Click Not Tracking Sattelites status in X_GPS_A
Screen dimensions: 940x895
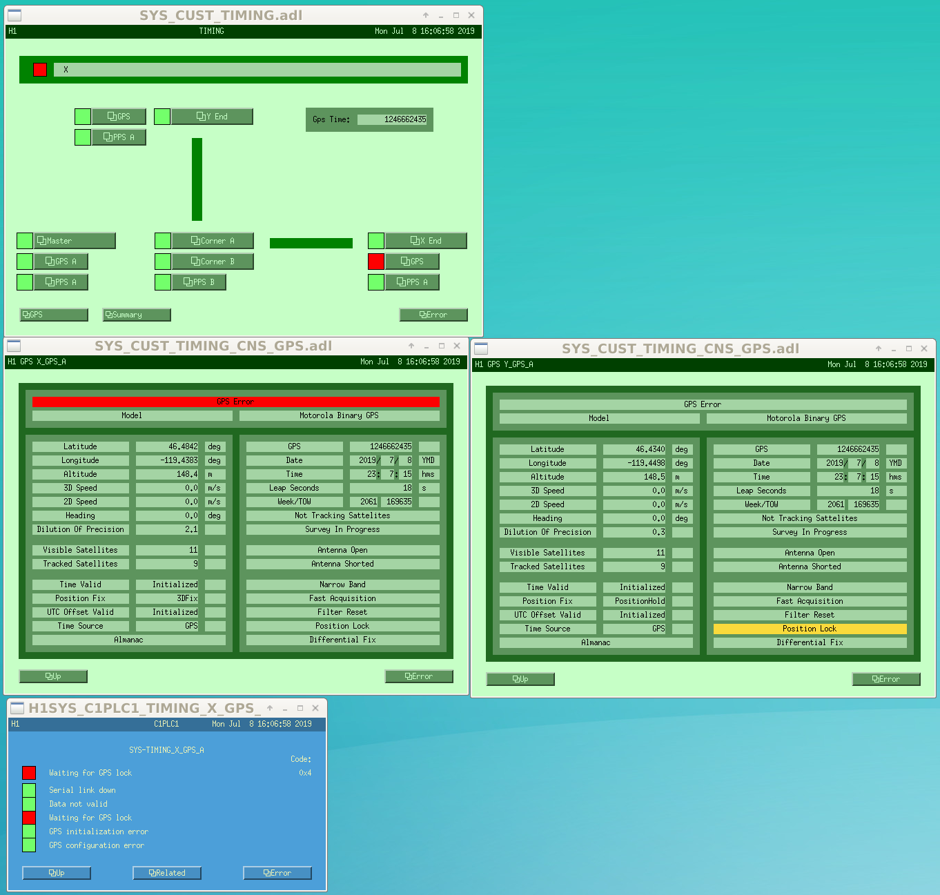pos(343,515)
